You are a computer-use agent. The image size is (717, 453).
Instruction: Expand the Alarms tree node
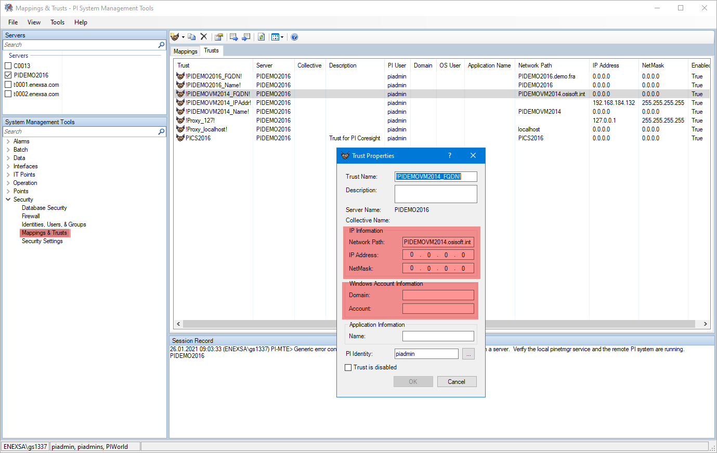pos(8,141)
